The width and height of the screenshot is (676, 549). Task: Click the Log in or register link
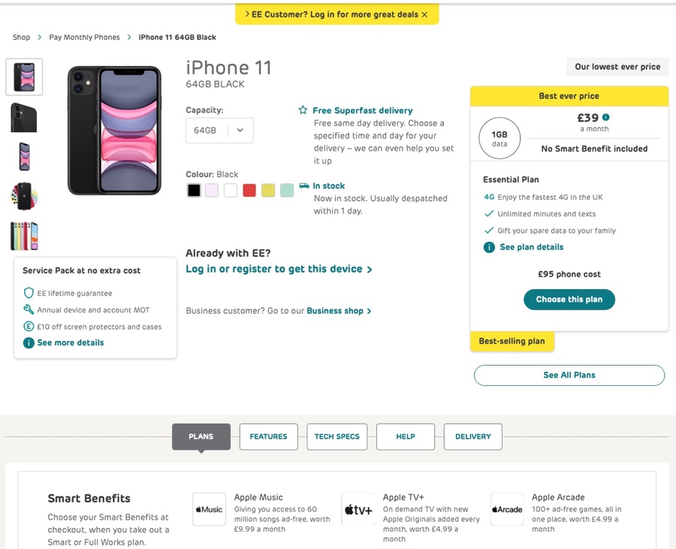point(272,269)
